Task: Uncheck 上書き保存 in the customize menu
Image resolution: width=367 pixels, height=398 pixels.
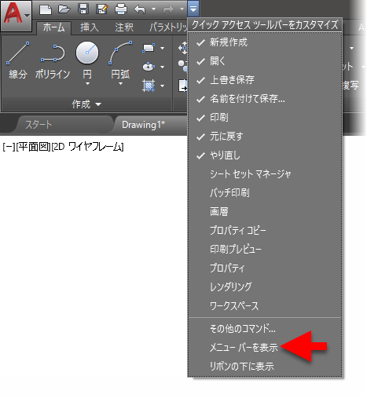Action: [x=265, y=80]
